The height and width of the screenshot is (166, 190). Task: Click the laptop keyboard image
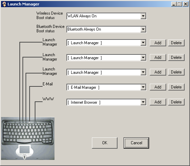pos(28,138)
